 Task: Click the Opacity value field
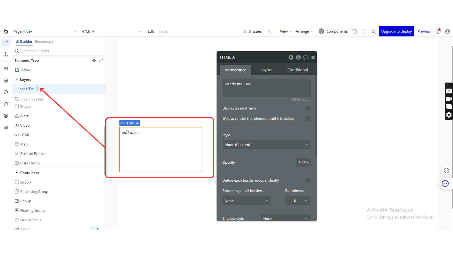click(x=303, y=162)
